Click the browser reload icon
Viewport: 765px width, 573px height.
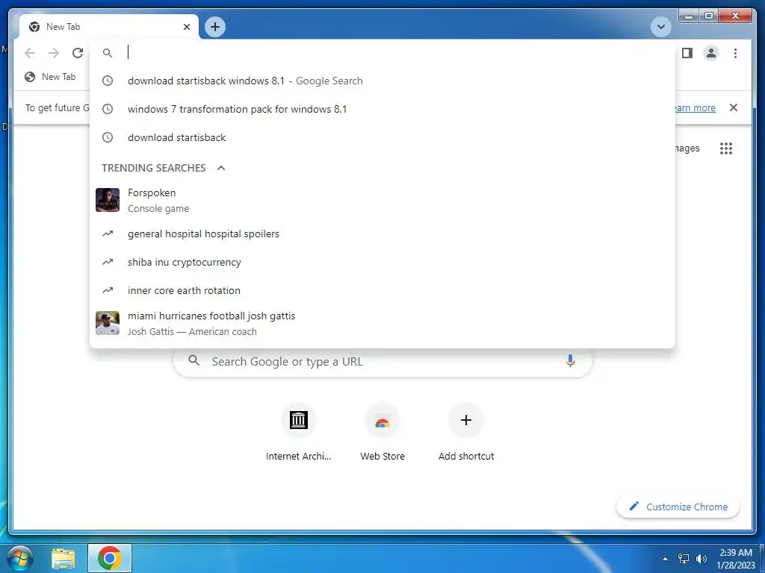coord(78,53)
